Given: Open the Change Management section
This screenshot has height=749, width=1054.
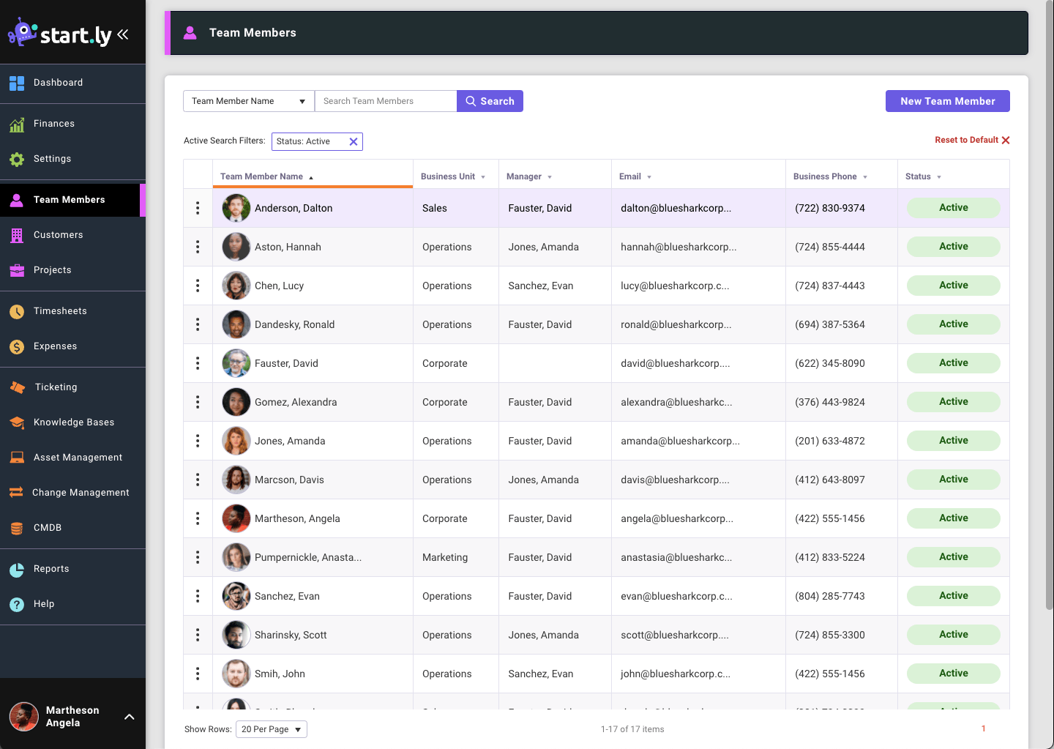Looking at the screenshot, I should (81, 492).
